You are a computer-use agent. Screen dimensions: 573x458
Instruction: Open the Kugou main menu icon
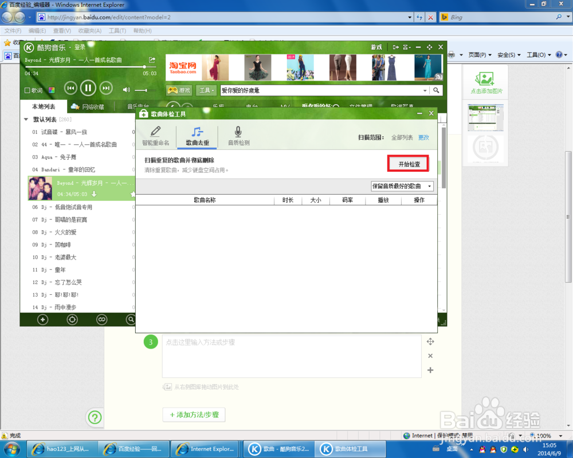[406, 47]
